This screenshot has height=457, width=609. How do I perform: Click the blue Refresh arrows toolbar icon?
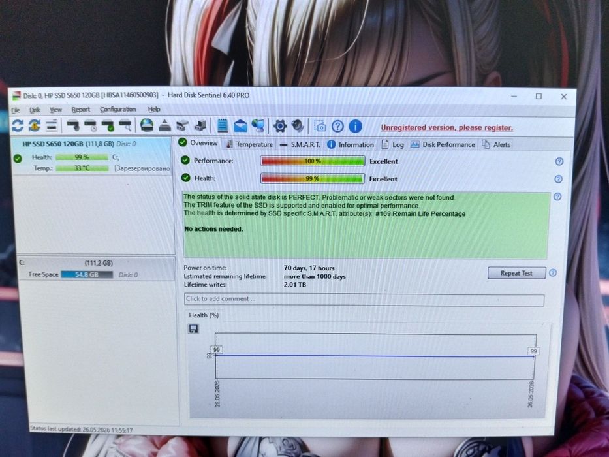[x=18, y=125]
